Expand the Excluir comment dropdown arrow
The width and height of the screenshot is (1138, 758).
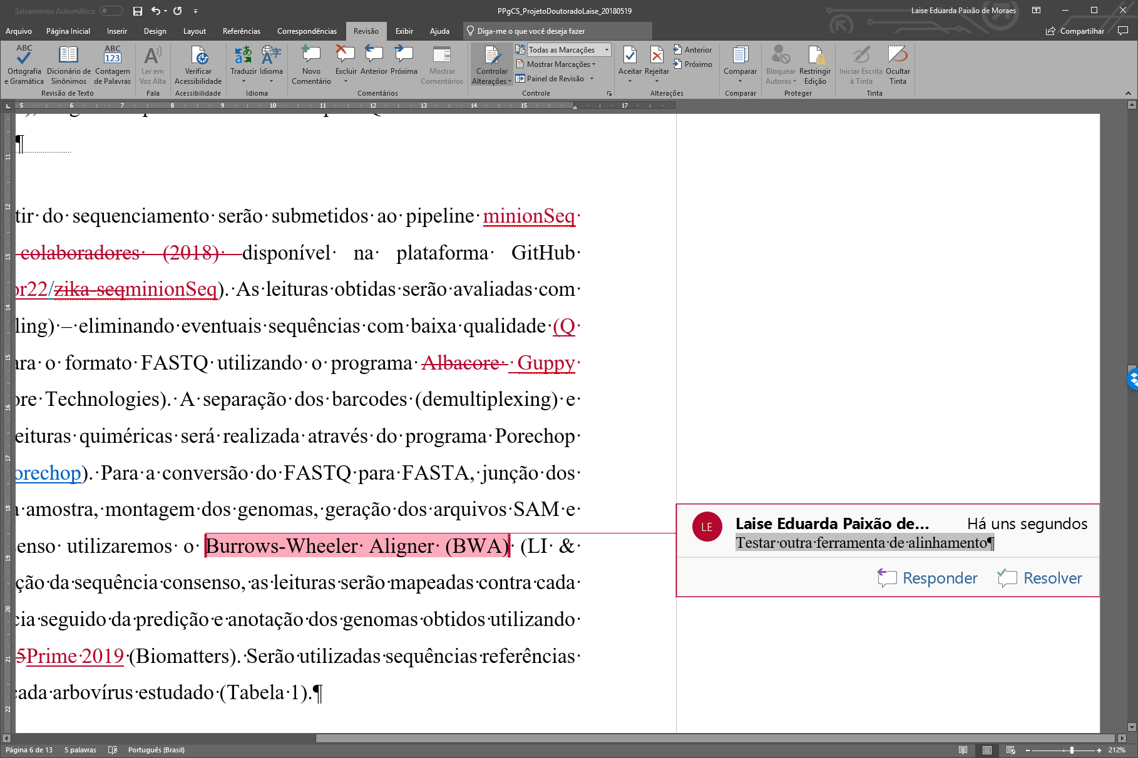(x=346, y=81)
